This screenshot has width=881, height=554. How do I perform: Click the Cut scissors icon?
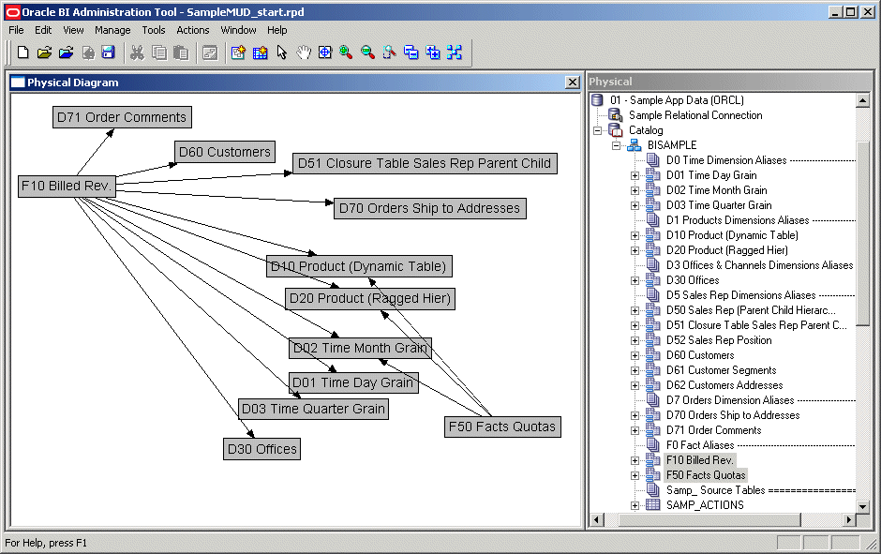pyautogui.click(x=137, y=52)
